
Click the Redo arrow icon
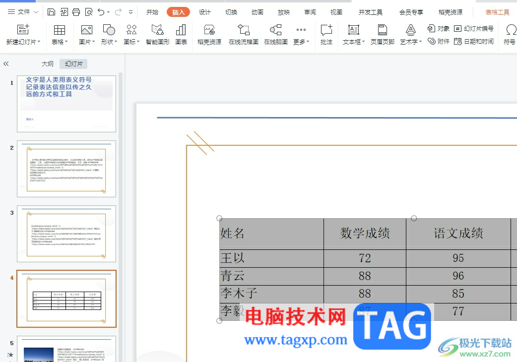click(x=118, y=12)
